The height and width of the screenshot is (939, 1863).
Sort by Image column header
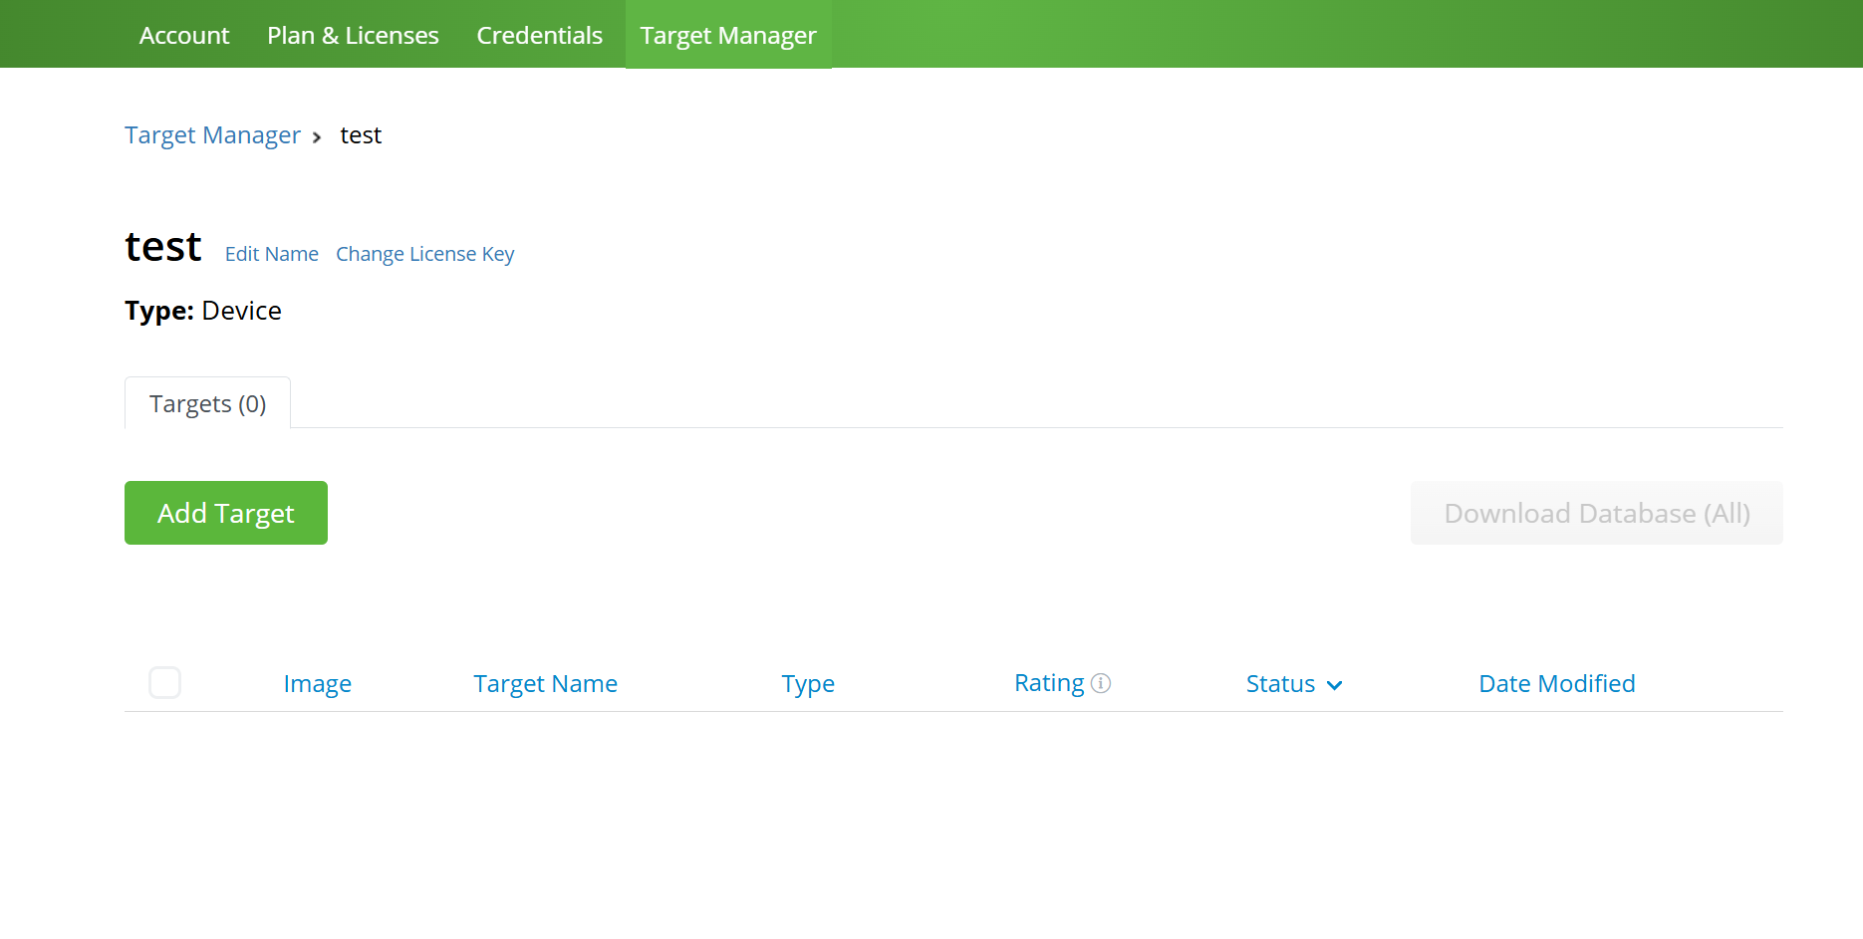(317, 684)
